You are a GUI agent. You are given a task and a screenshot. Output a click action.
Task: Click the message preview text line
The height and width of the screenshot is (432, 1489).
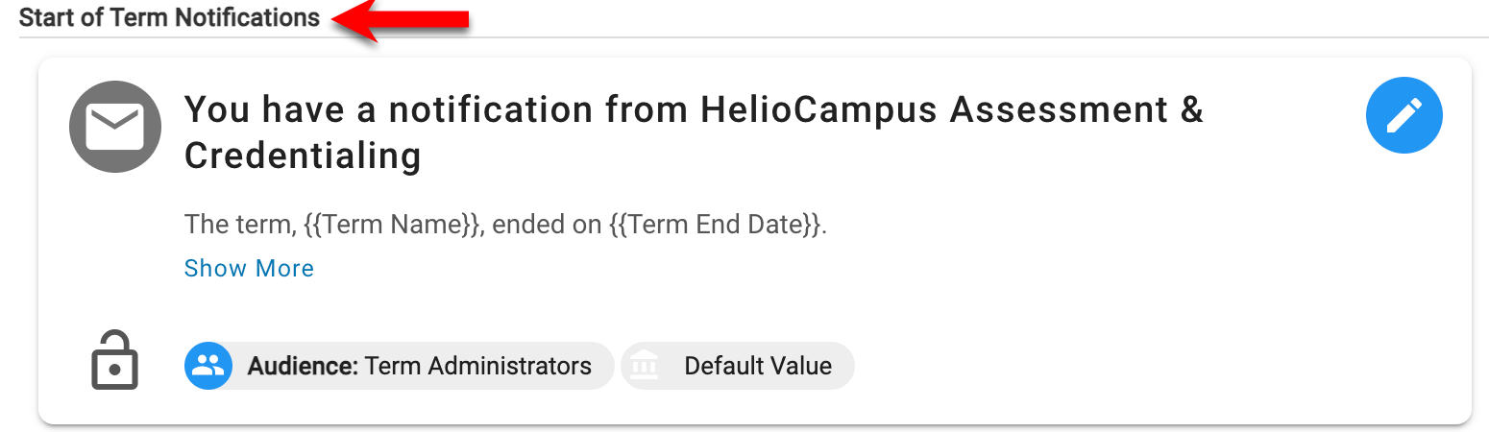coord(504,226)
